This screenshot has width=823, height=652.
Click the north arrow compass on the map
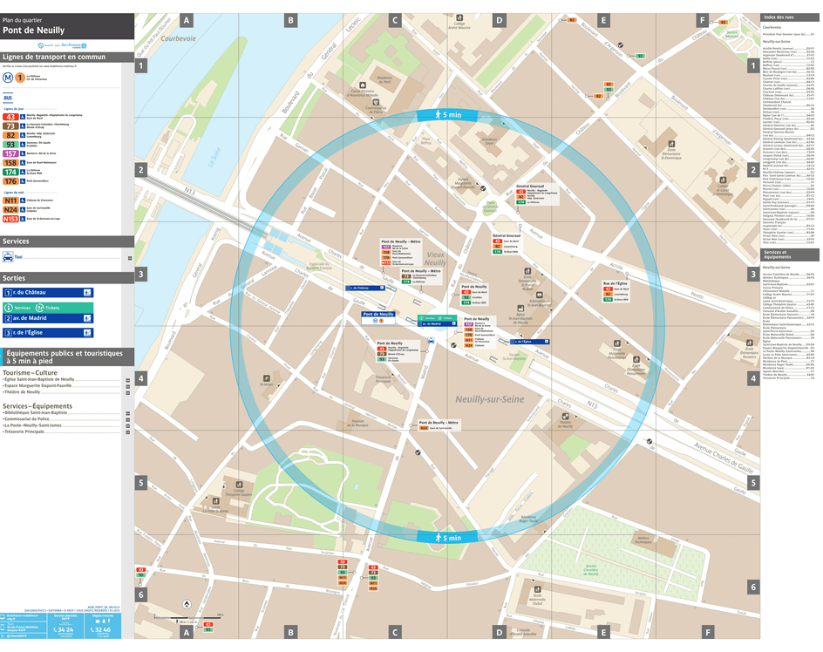187,605
